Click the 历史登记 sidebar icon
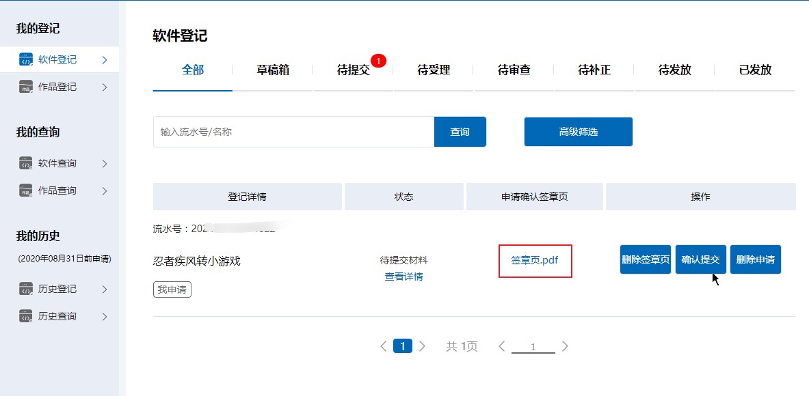The height and width of the screenshot is (396, 809). coord(25,289)
